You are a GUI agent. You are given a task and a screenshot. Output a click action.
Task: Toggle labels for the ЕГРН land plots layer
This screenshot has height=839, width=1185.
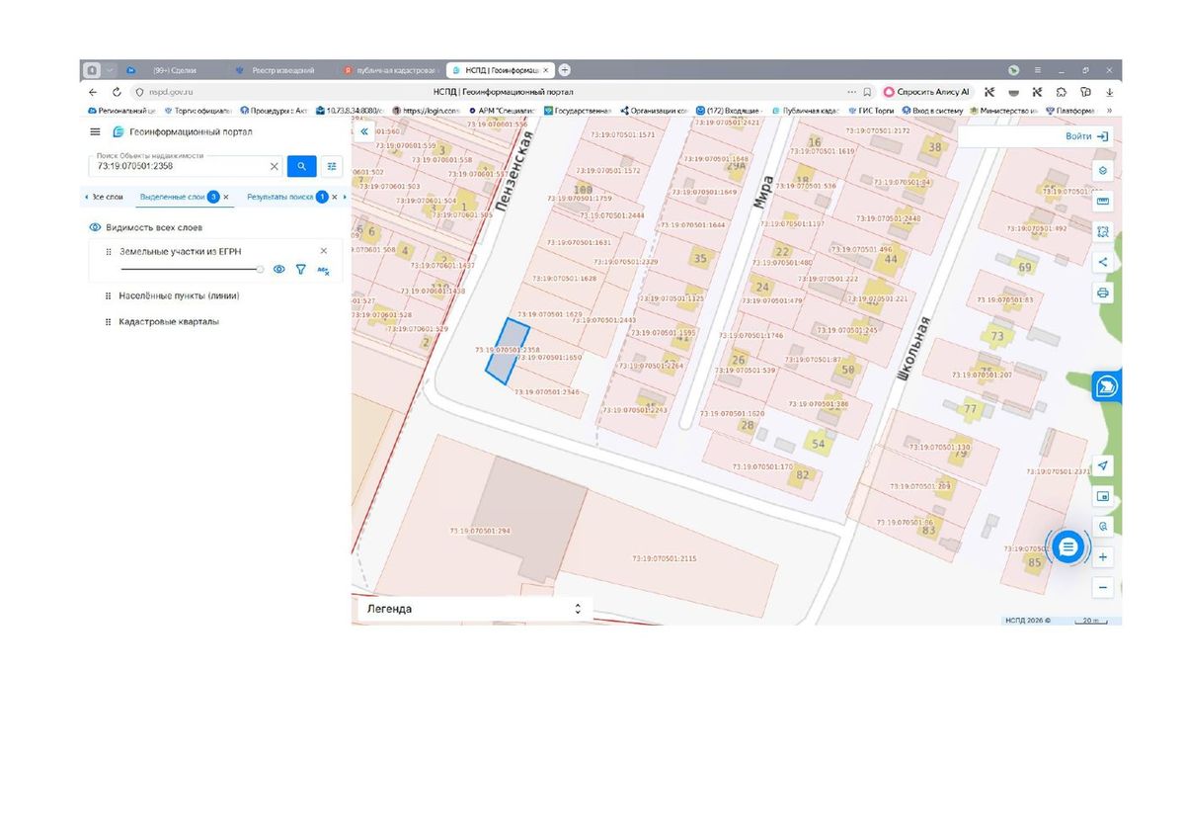[x=323, y=269]
